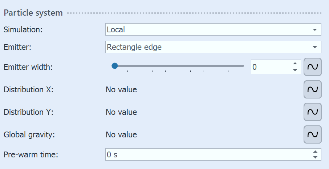Click the curve icon for Emitter width
The image size is (329, 169).
(312, 67)
